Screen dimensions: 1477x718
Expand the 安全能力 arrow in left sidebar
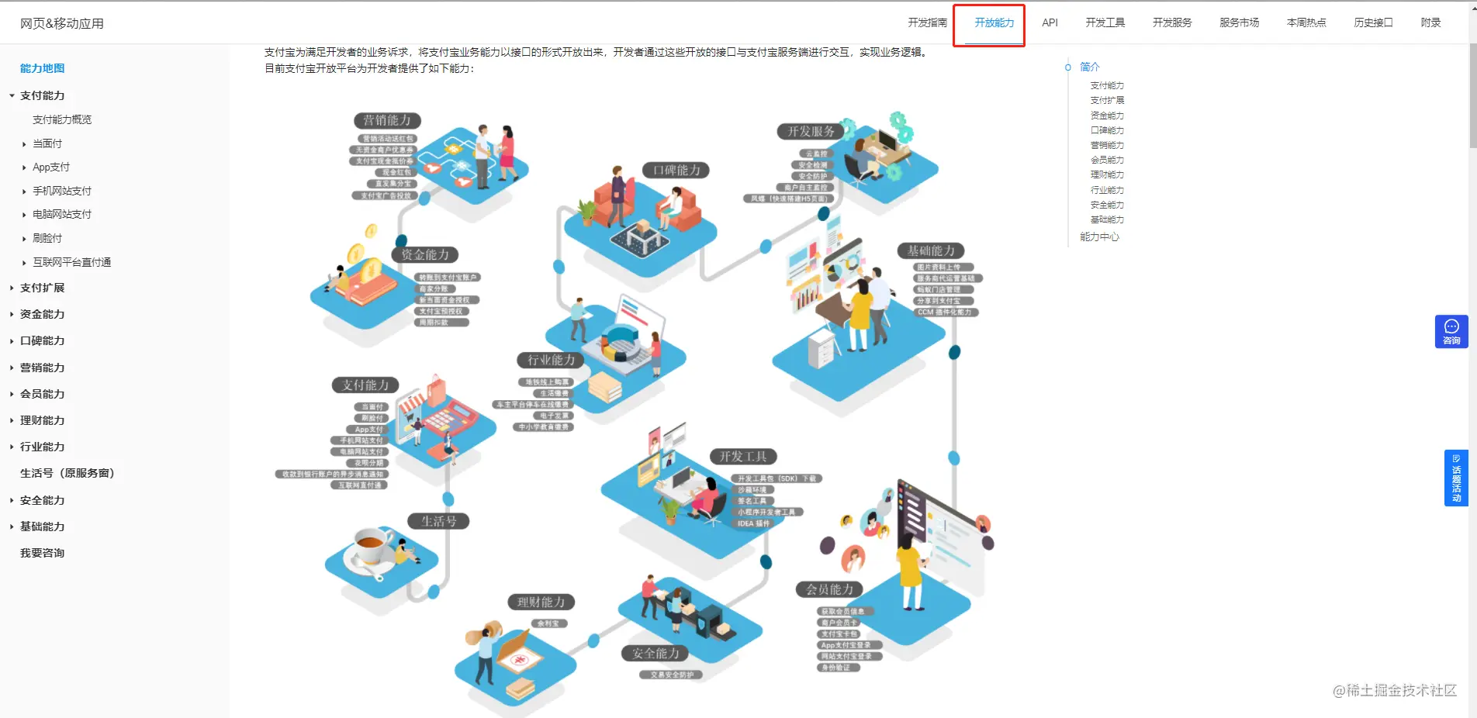12,500
